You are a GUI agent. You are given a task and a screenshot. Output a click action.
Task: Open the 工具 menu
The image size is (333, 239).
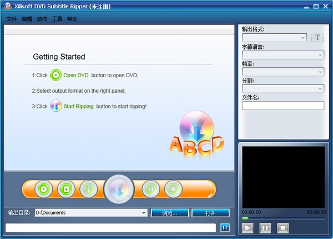57,19
